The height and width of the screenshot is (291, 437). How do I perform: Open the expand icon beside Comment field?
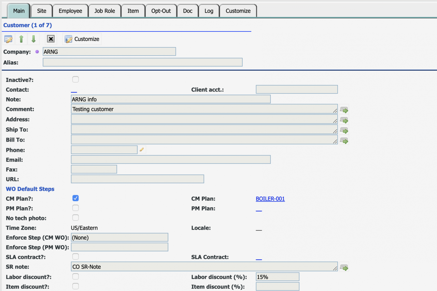click(344, 110)
